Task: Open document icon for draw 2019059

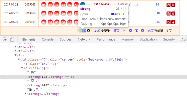Action: [x=168, y=22]
